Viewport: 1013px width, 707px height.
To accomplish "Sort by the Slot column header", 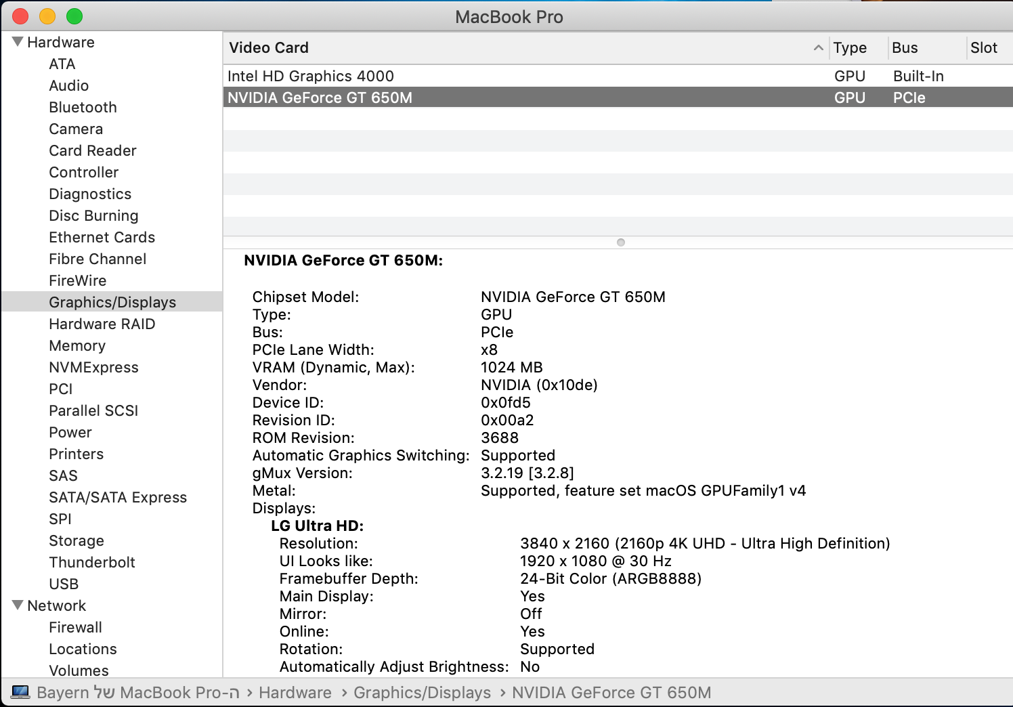I will point(990,47).
